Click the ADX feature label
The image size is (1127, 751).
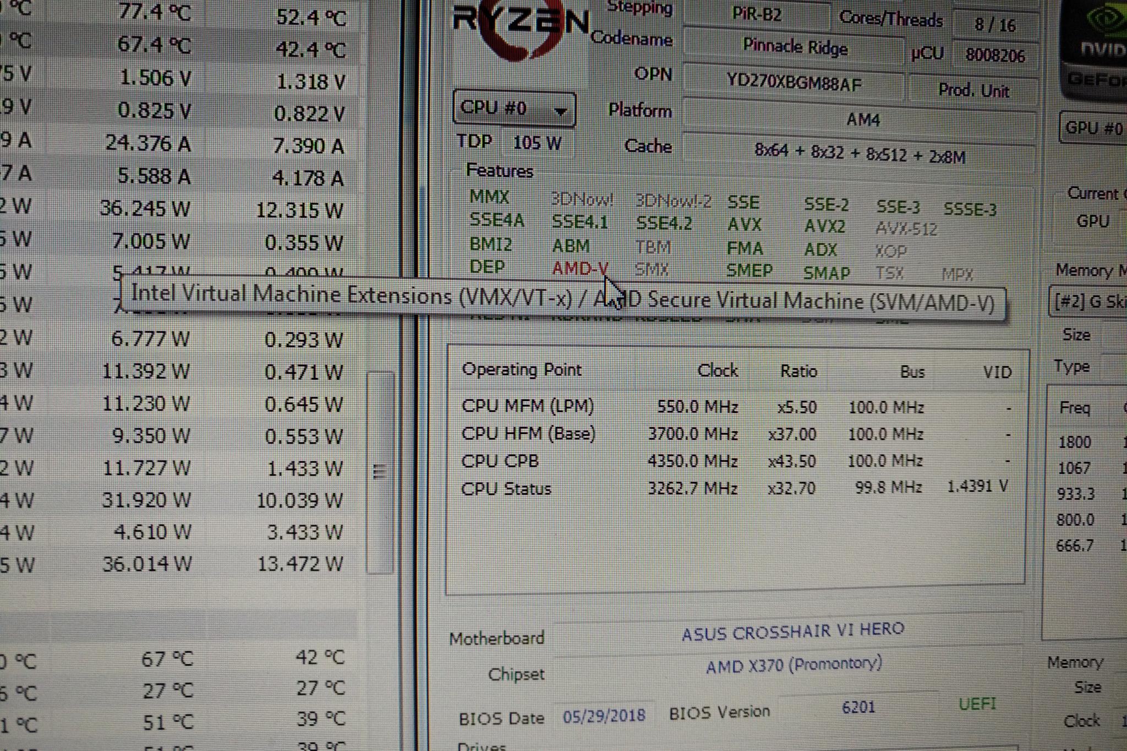pyautogui.click(x=820, y=250)
